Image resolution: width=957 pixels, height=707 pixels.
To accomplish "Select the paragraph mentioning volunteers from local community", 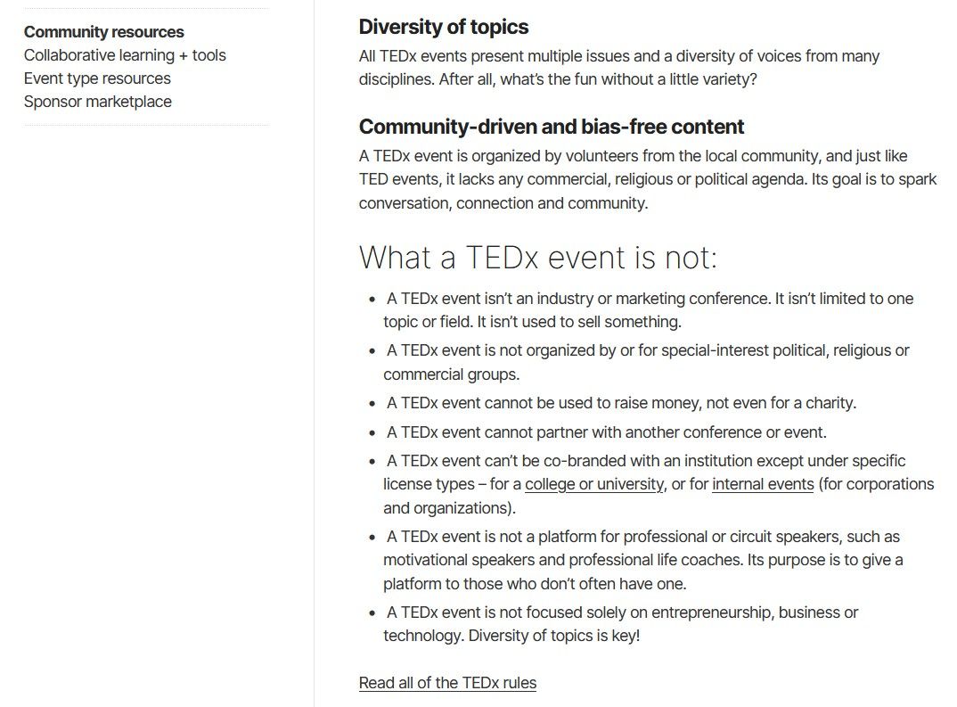I will point(648,178).
